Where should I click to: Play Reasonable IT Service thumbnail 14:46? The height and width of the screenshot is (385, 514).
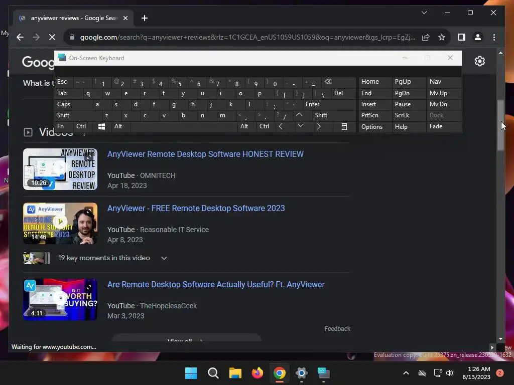(x=60, y=223)
